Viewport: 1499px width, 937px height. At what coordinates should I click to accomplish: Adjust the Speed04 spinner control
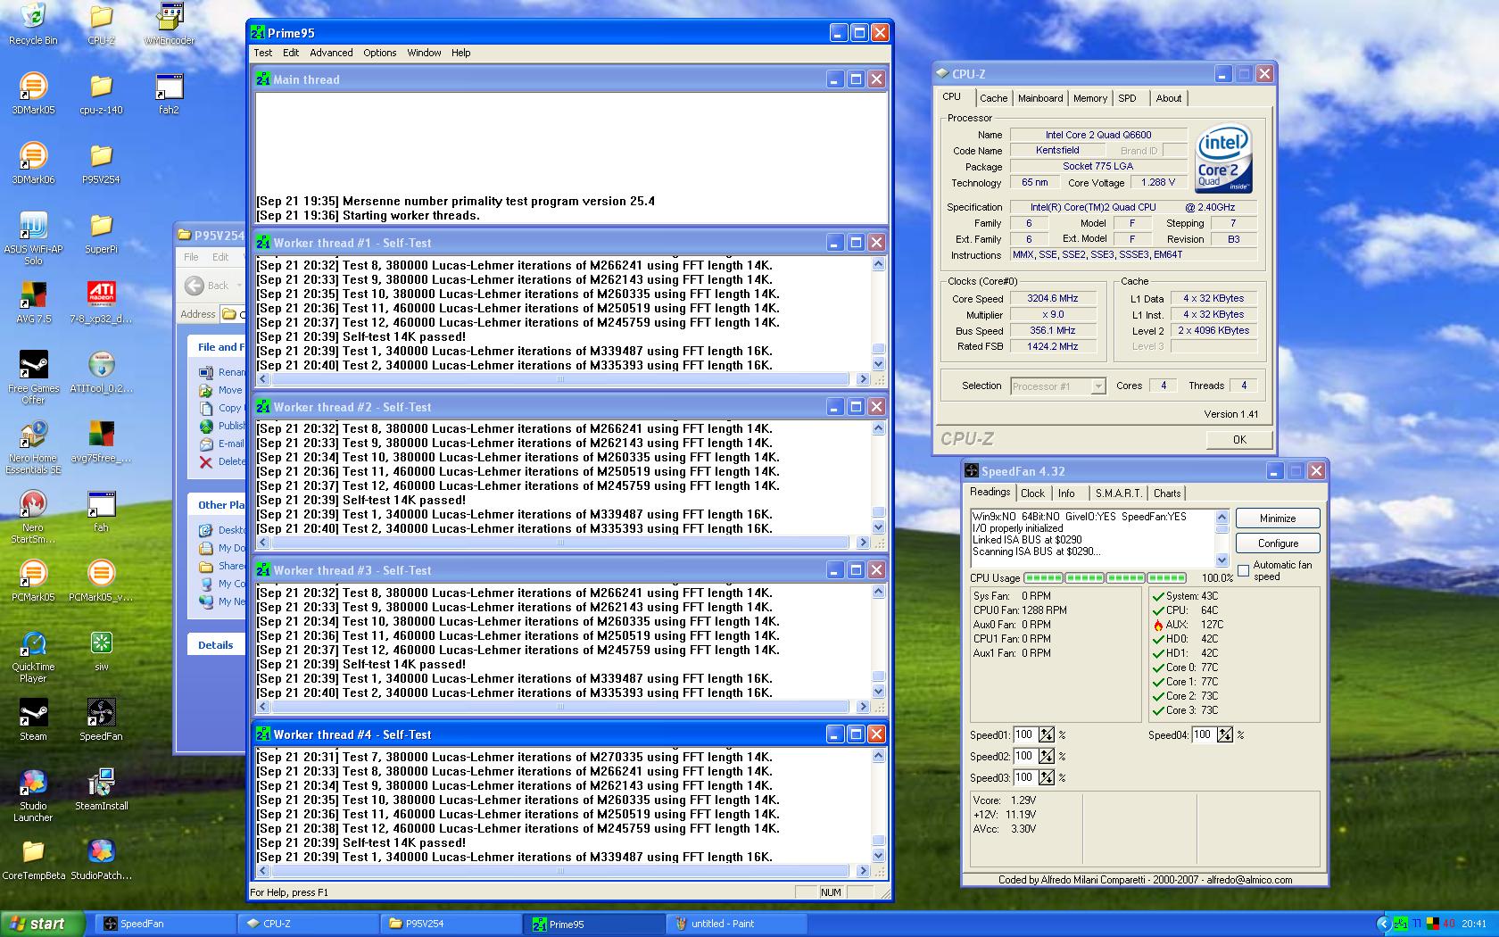pyautogui.click(x=1224, y=735)
